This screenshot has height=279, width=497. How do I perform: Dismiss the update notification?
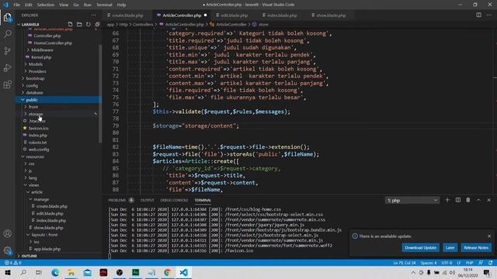(x=489, y=236)
